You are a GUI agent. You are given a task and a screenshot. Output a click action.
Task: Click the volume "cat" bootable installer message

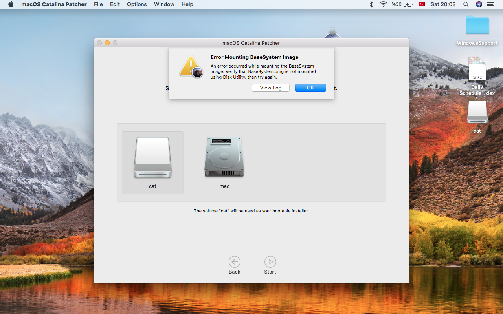(x=251, y=211)
